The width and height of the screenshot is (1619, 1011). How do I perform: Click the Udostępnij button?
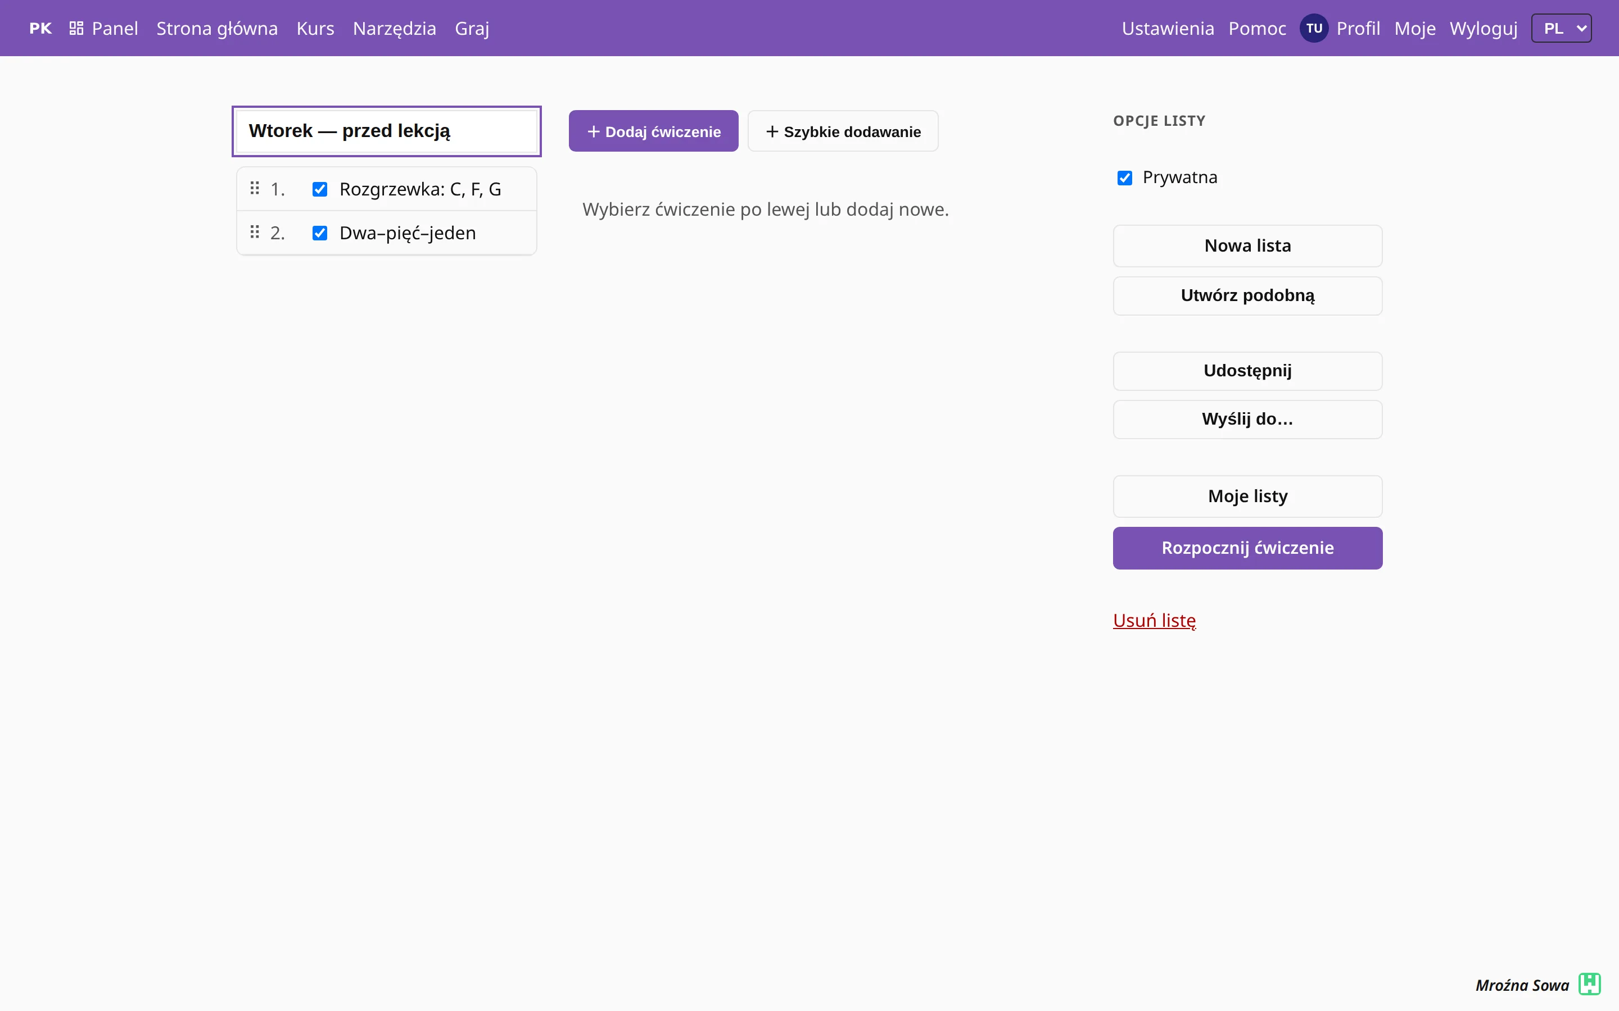1247,371
